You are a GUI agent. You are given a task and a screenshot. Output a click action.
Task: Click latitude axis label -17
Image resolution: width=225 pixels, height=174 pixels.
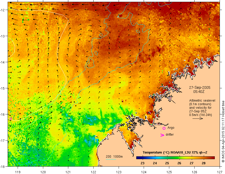click(x=3, y=140)
